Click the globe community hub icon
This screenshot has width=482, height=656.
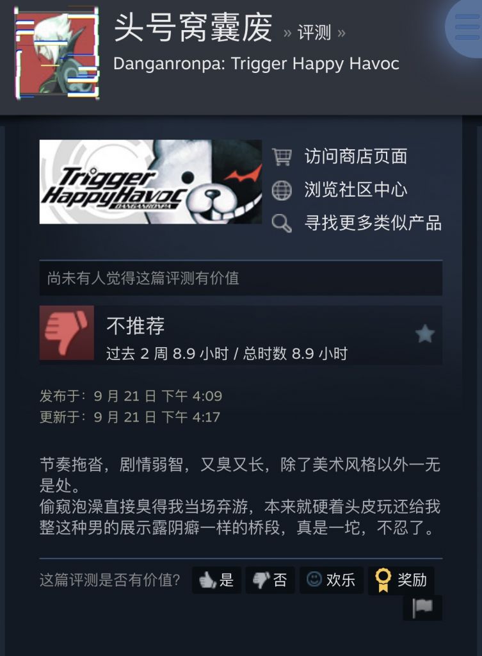tap(282, 190)
